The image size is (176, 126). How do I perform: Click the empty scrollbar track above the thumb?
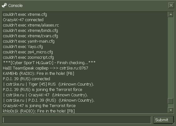coord(171,57)
